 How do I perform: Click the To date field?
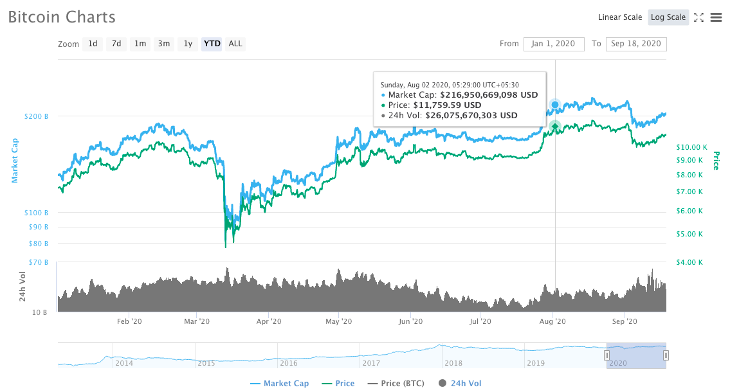[635, 44]
